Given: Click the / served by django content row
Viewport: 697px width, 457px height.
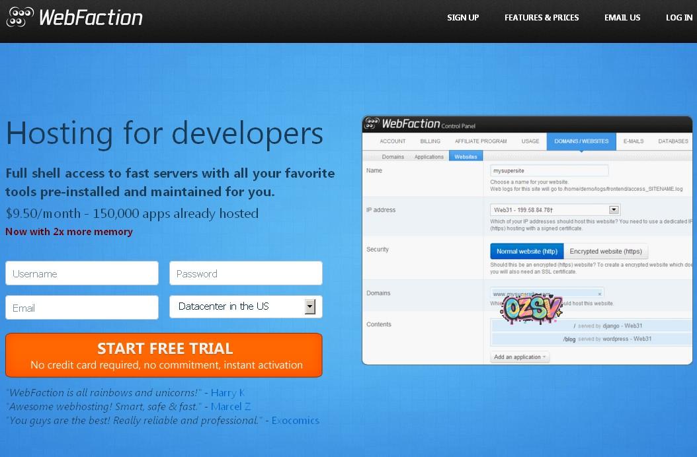Looking at the screenshot, I should (591, 326).
